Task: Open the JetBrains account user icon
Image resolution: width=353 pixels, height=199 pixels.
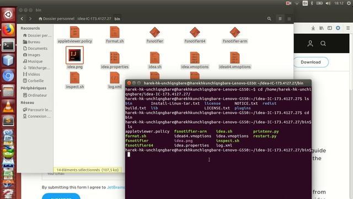Action: 310,43
